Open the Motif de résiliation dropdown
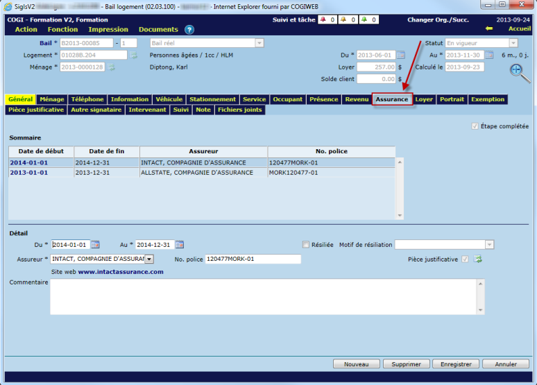This screenshot has width=537, height=385. coord(489,245)
